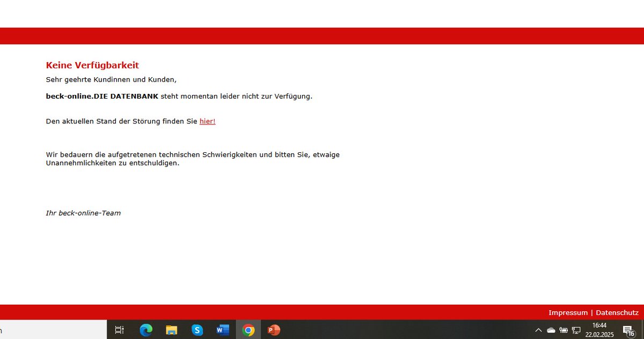Click the 'Keine Verfügbarkeit' heading

tap(92, 65)
